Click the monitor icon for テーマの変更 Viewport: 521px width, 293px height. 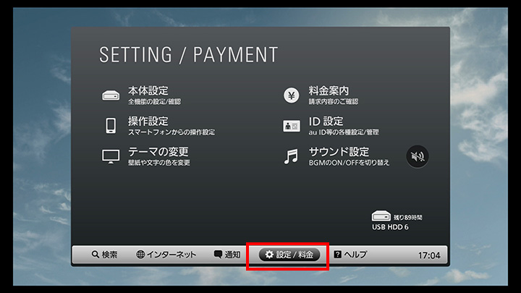(x=111, y=156)
